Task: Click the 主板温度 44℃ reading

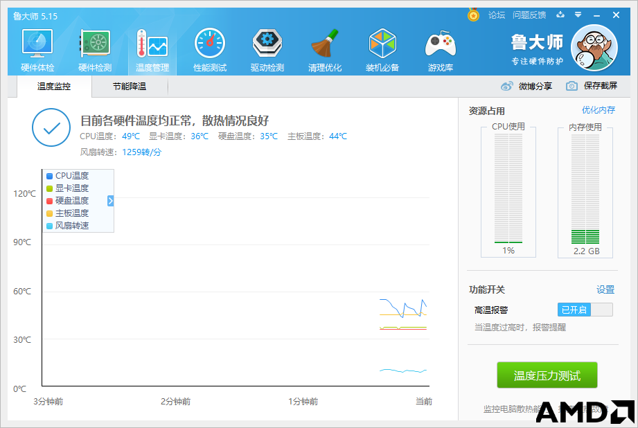Action: point(317,136)
